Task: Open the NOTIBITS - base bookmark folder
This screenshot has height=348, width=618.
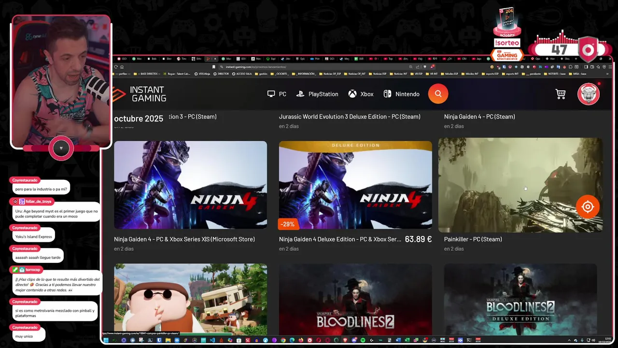Action: tap(554, 73)
